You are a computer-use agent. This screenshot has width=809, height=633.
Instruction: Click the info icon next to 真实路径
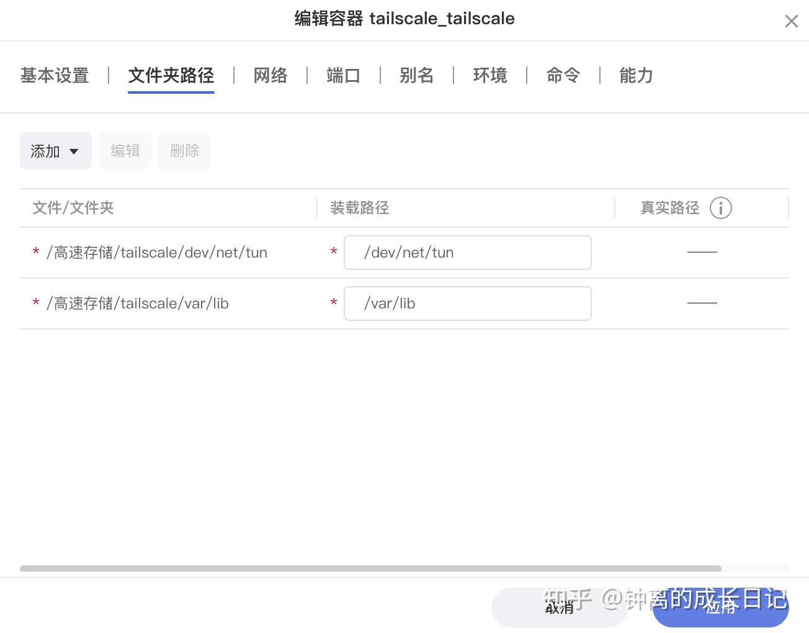pos(720,208)
